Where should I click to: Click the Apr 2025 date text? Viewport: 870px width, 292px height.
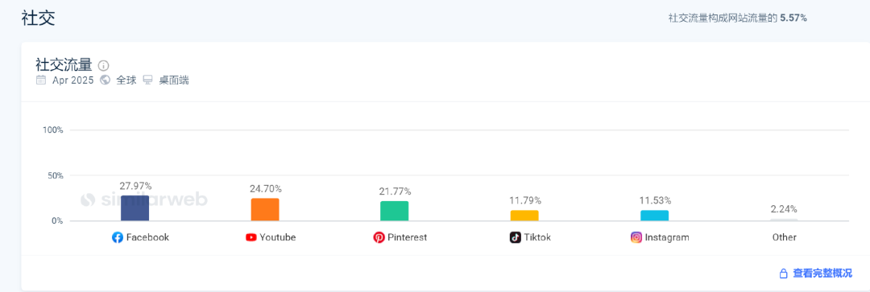tap(74, 80)
